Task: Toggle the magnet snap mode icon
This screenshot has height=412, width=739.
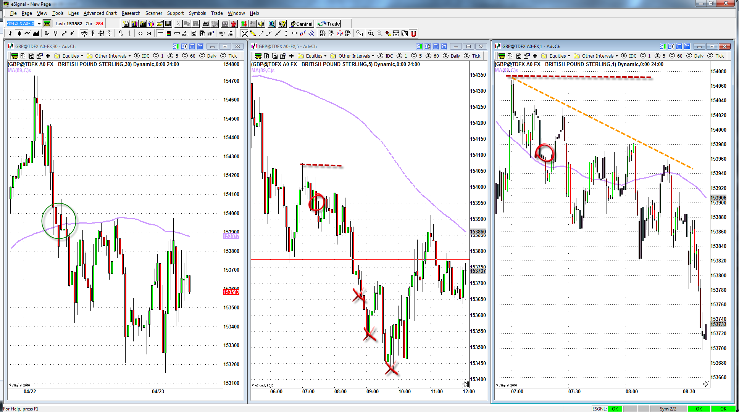Action: pyautogui.click(x=413, y=34)
